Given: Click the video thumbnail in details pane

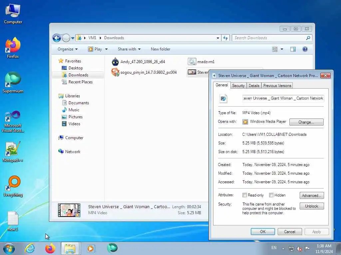Looking at the screenshot, I should coord(69,210).
